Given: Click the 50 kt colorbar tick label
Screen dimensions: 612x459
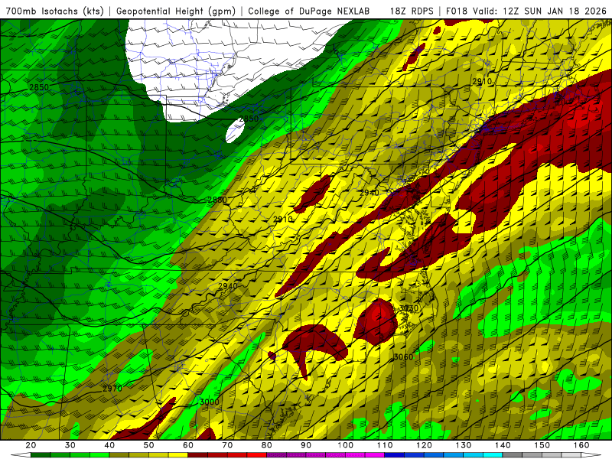Looking at the screenshot, I should (x=148, y=445).
